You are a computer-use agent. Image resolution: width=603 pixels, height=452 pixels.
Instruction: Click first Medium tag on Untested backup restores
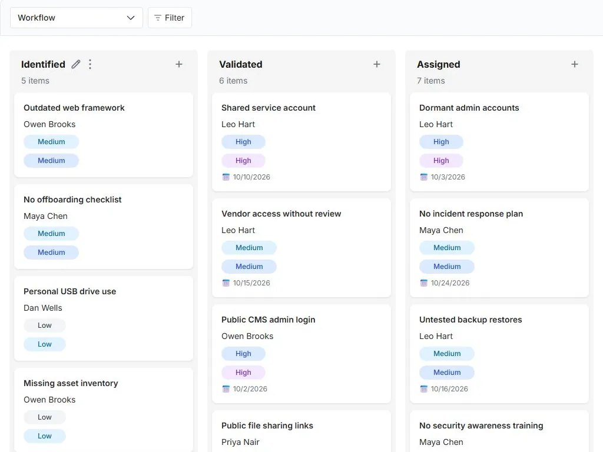[x=447, y=354]
